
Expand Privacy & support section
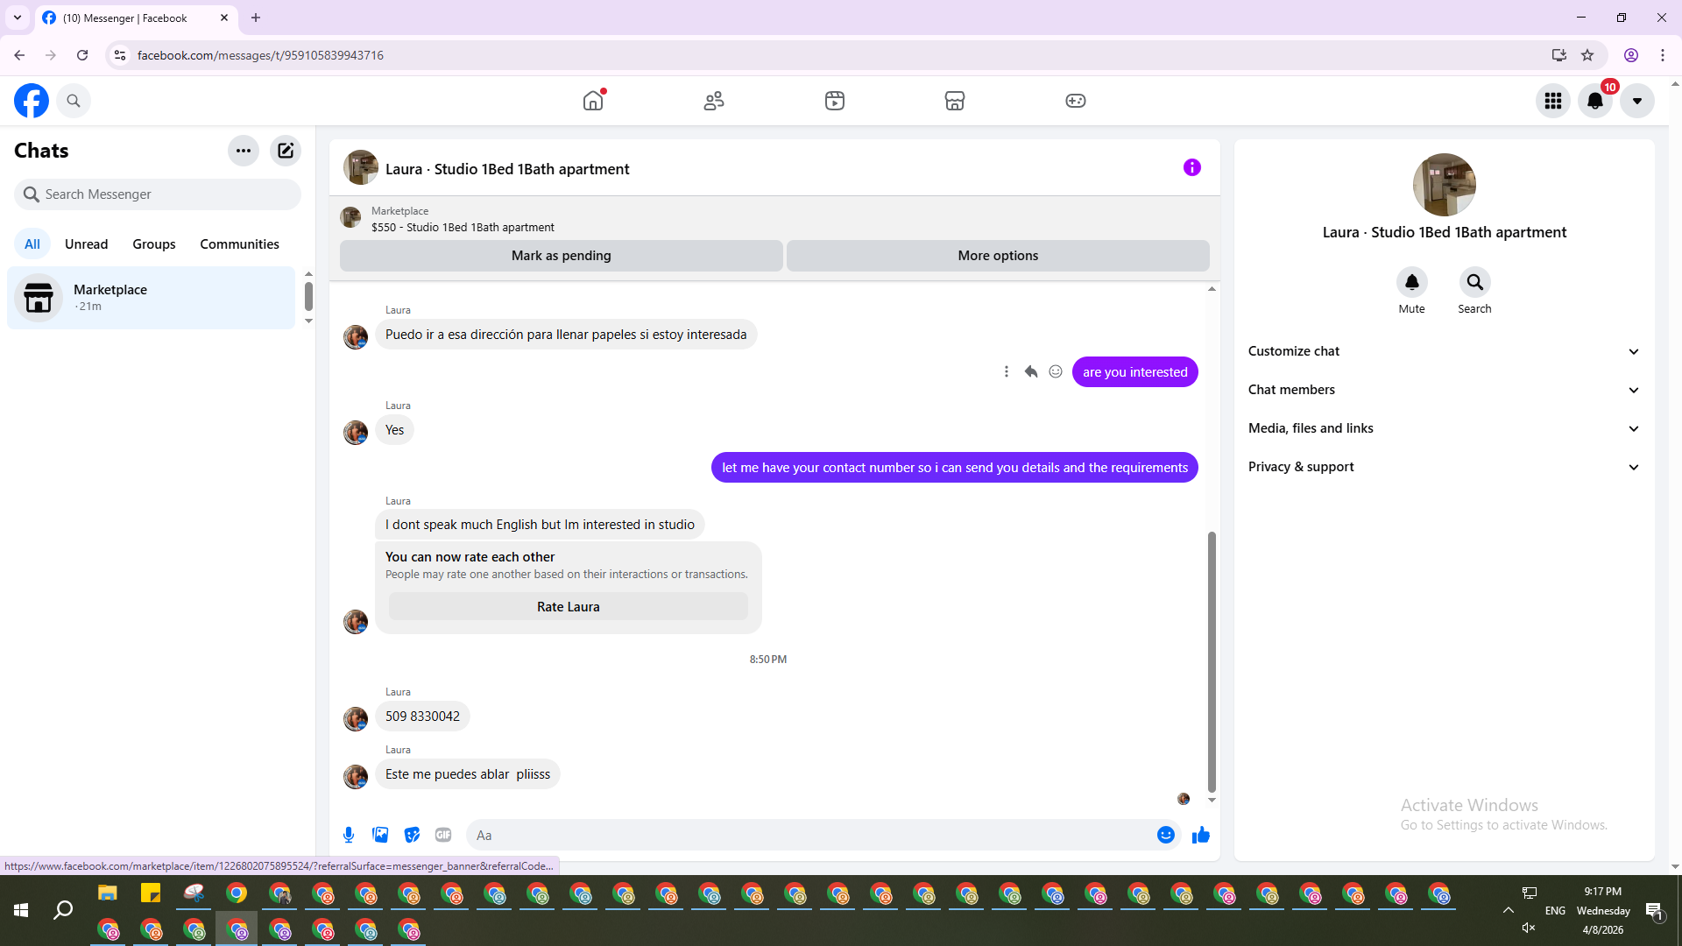[x=1444, y=467]
